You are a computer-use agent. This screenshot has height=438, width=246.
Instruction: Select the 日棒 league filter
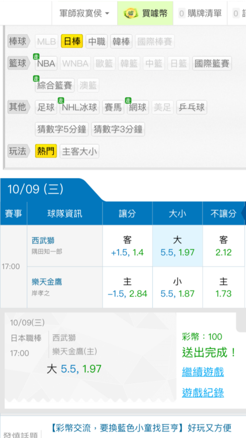tap(72, 42)
